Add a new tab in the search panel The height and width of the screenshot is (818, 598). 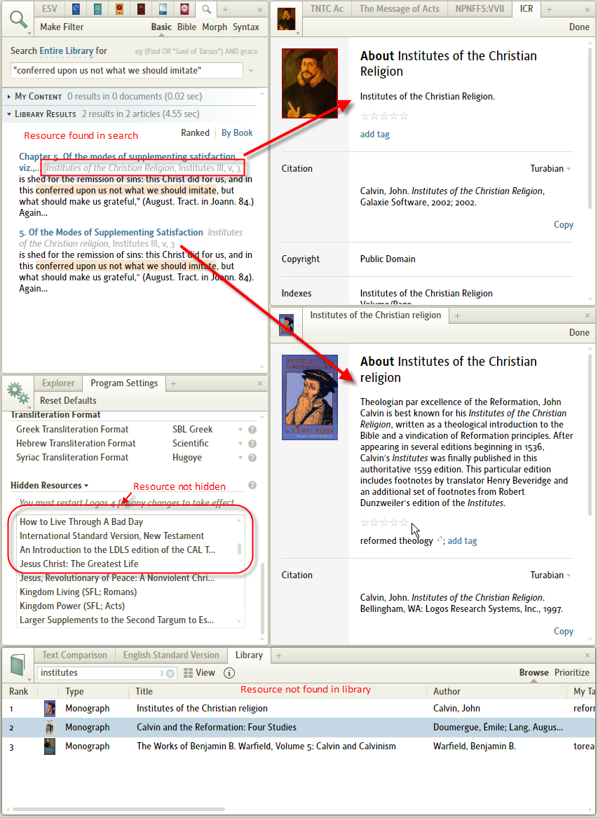tap(226, 9)
